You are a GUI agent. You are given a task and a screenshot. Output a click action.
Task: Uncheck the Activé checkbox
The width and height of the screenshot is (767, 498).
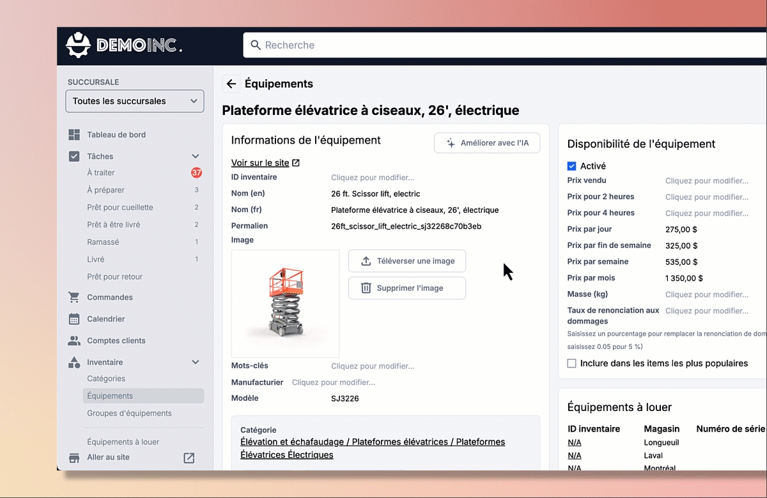[x=571, y=166]
